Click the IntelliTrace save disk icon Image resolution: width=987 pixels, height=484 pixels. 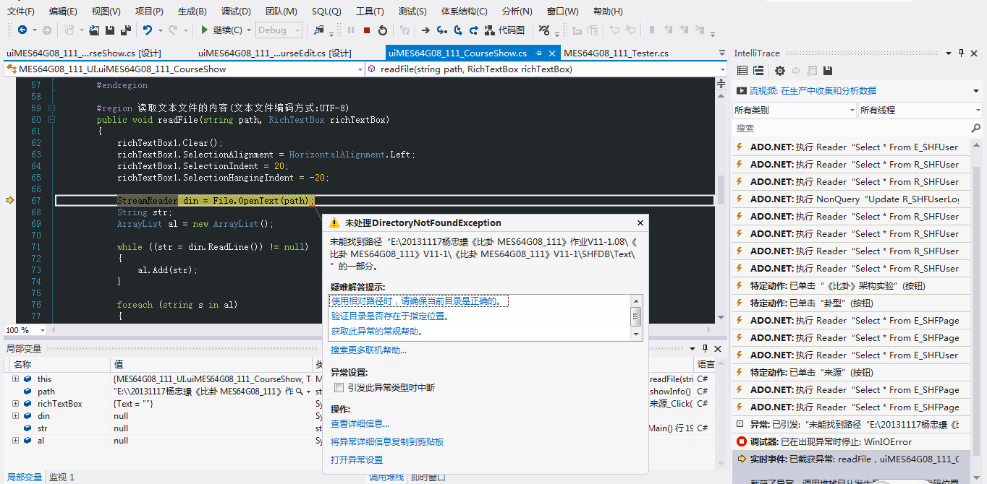[827, 70]
